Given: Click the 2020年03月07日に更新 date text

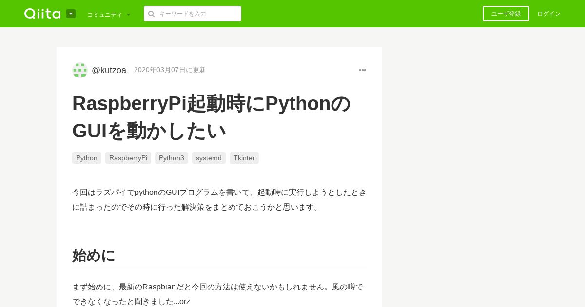Looking at the screenshot, I should pos(170,70).
